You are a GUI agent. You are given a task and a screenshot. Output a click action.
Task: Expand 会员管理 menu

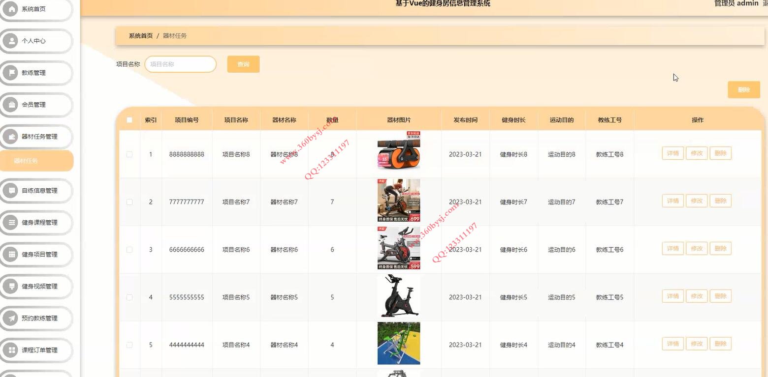(x=36, y=105)
